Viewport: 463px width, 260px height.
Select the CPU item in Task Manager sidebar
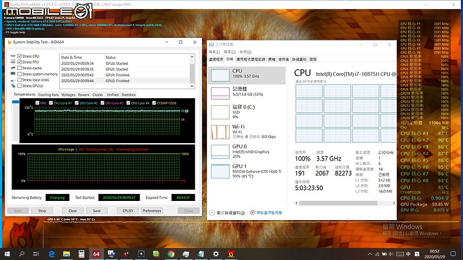pyautogui.click(x=247, y=75)
